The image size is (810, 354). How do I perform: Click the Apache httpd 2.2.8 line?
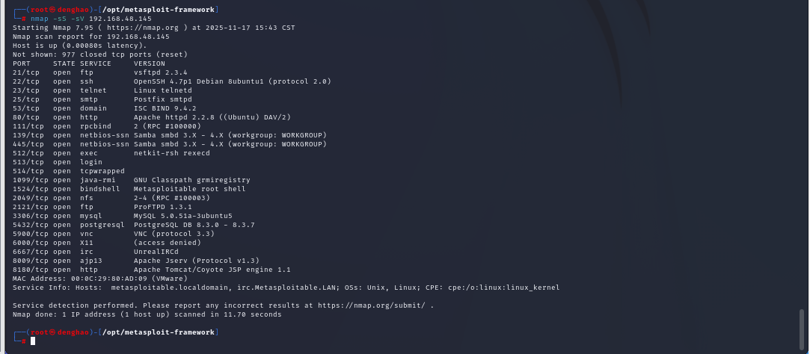[212, 117]
